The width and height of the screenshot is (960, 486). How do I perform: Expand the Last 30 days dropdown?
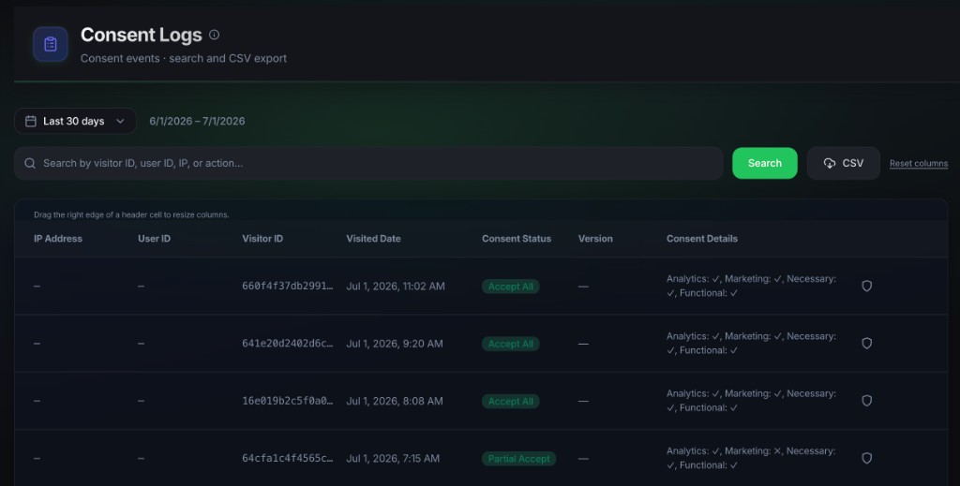coord(75,121)
